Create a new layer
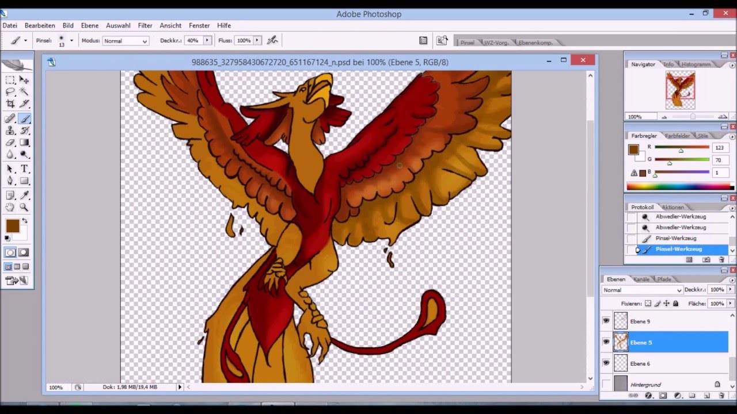 706,396
